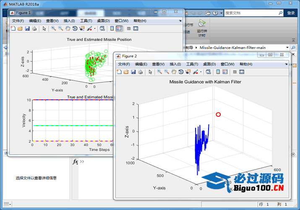Insert Colorbar in Figure 1
This screenshot has height=210, width=300.
pos(112,29)
